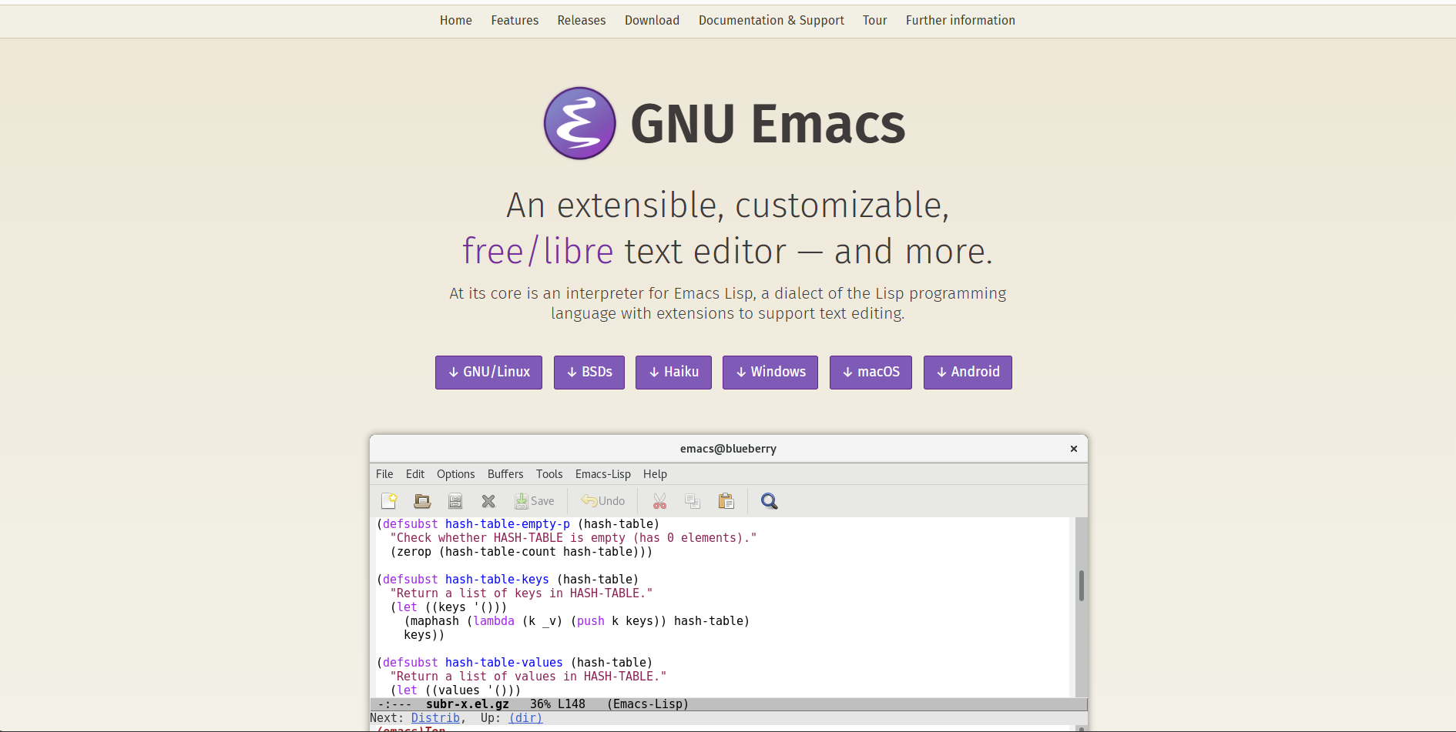
Task: Click the Distrib link in Info buffer
Action: (x=435, y=718)
